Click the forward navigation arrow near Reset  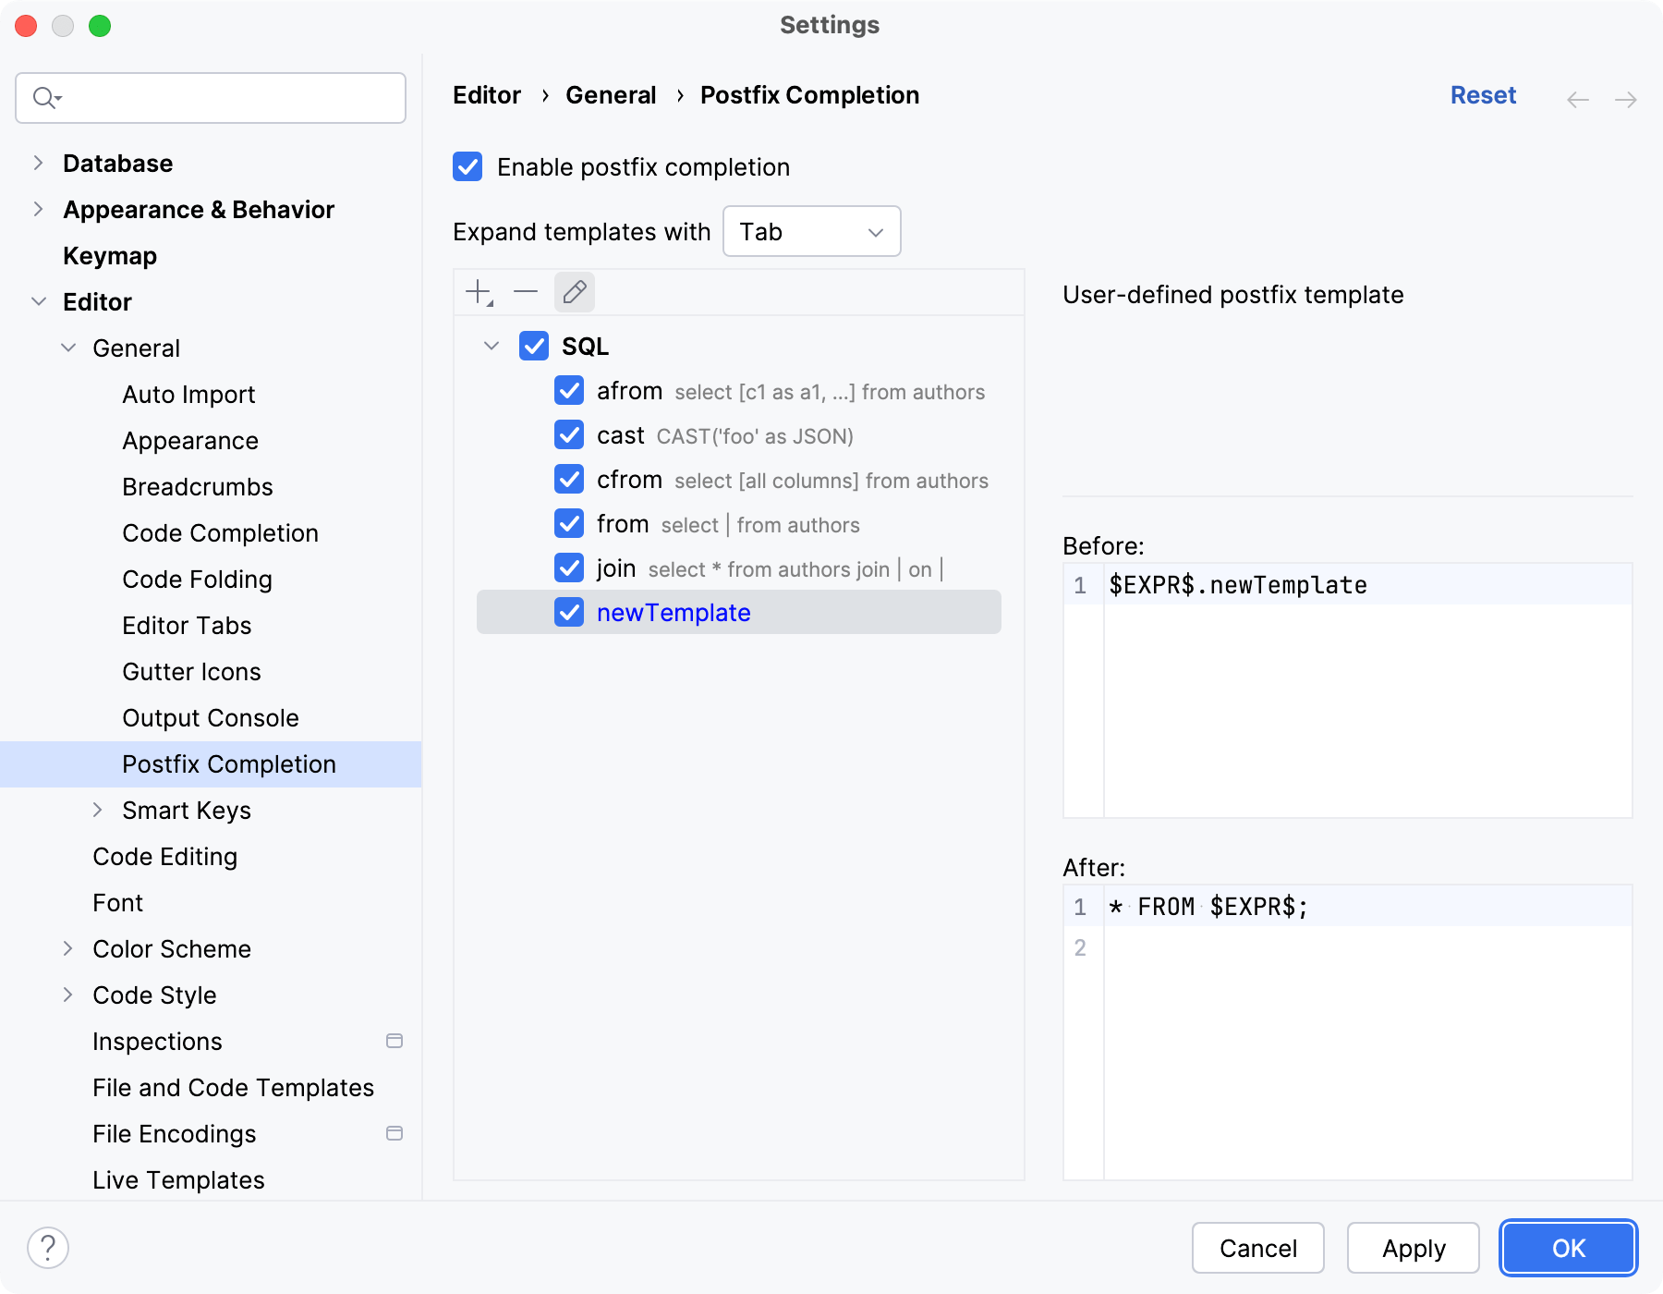coord(1624,99)
